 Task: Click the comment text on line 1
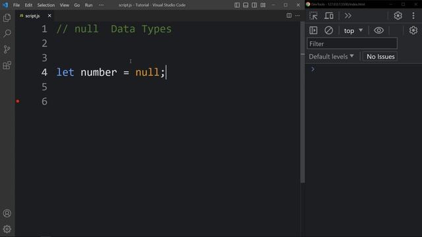point(114,29)
